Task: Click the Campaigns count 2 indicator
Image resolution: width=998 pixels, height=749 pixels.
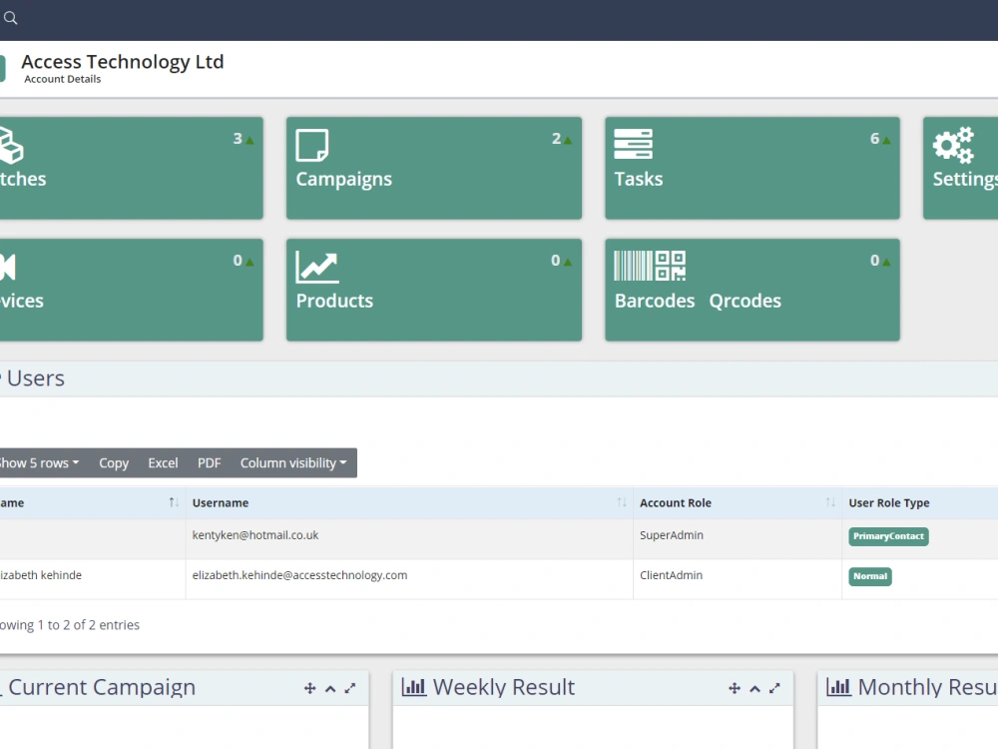Action: (561, 139)
